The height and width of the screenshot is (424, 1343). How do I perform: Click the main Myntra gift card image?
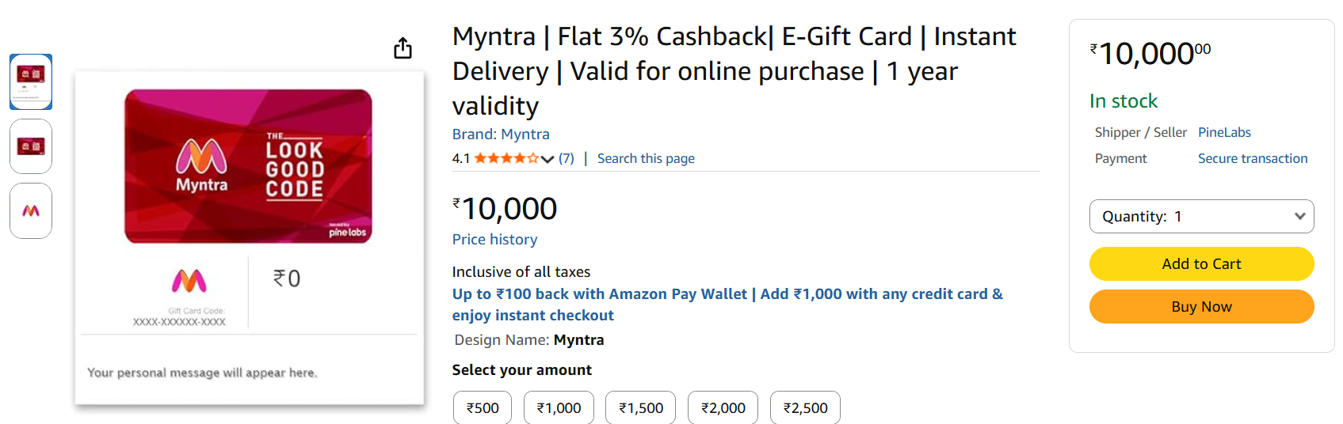[249, 166]
